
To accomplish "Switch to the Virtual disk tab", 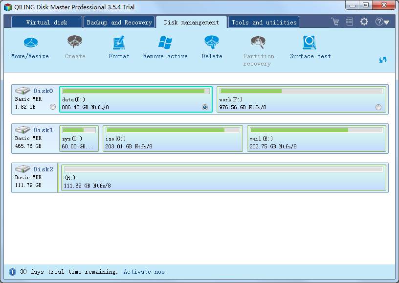I will click(46, 23).
